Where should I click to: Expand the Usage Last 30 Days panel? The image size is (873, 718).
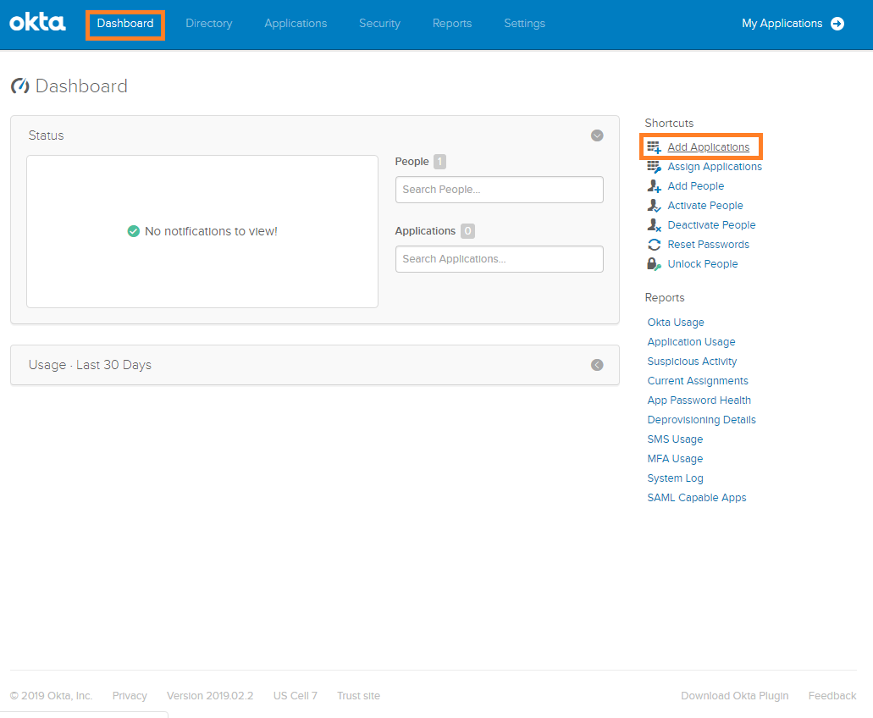[597, 365]
